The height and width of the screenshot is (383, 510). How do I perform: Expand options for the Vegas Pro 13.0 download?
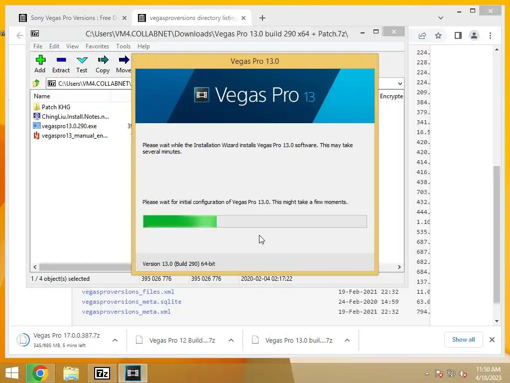(x=347, y=340)
